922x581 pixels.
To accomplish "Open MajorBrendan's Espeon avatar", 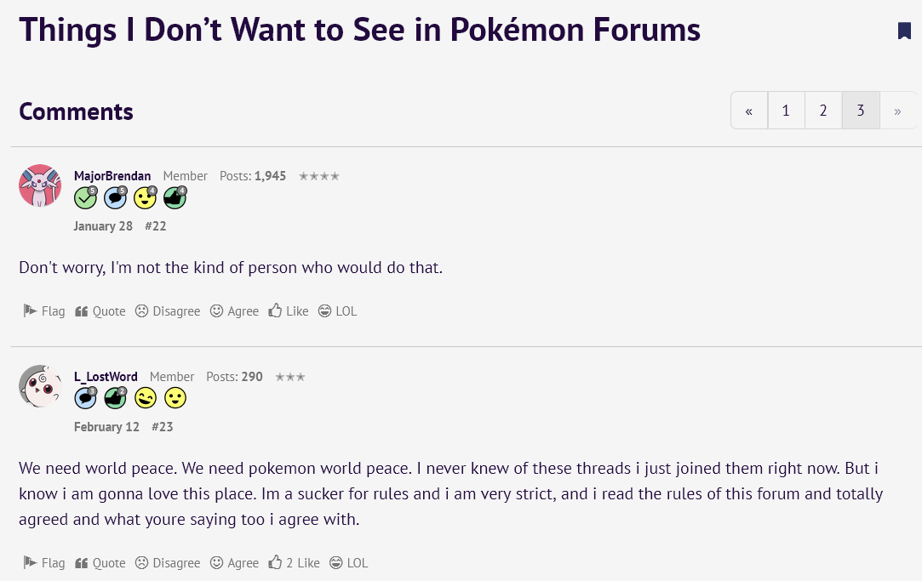I will [x=40, y=185].
